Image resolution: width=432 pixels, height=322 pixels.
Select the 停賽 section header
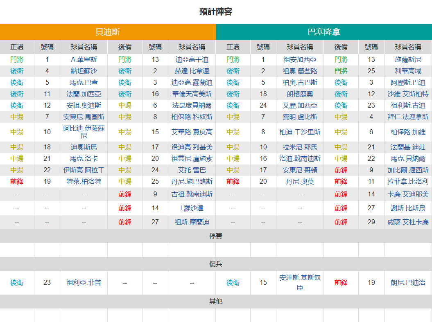(x=216, y=236)
